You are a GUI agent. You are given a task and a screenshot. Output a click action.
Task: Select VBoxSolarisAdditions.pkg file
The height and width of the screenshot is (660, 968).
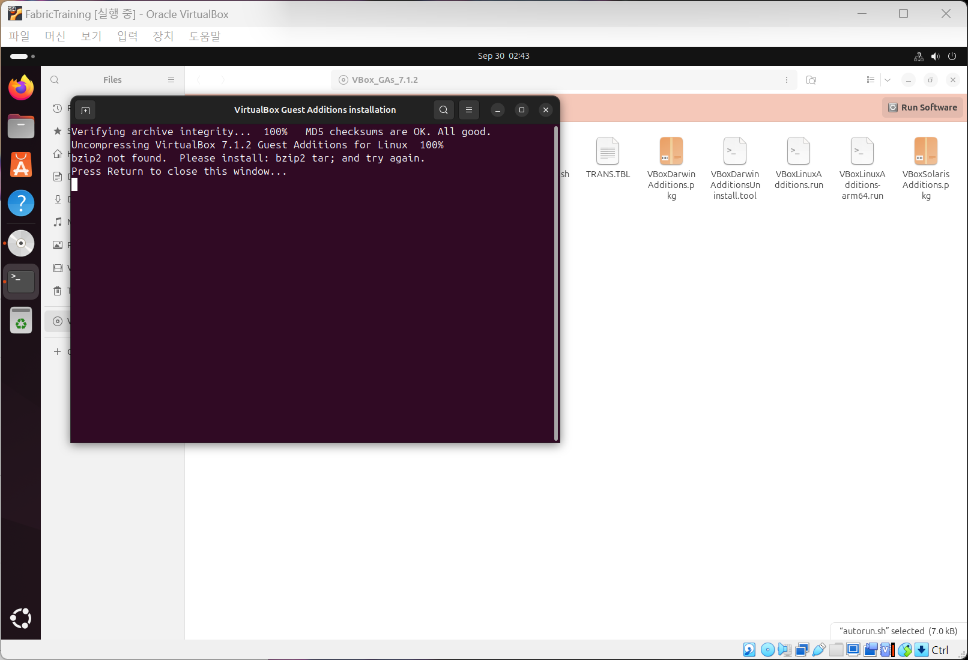[926, 168]
